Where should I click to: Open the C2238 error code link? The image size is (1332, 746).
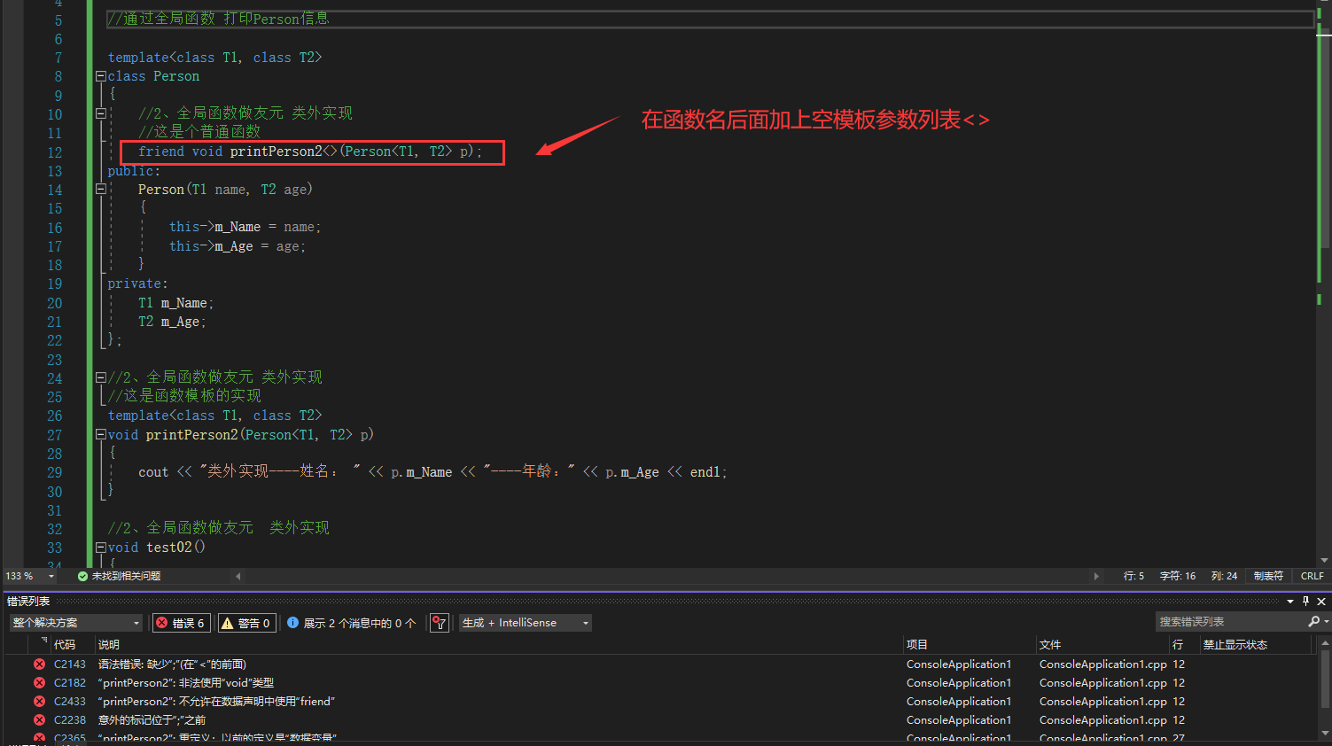tap(70, 719)
